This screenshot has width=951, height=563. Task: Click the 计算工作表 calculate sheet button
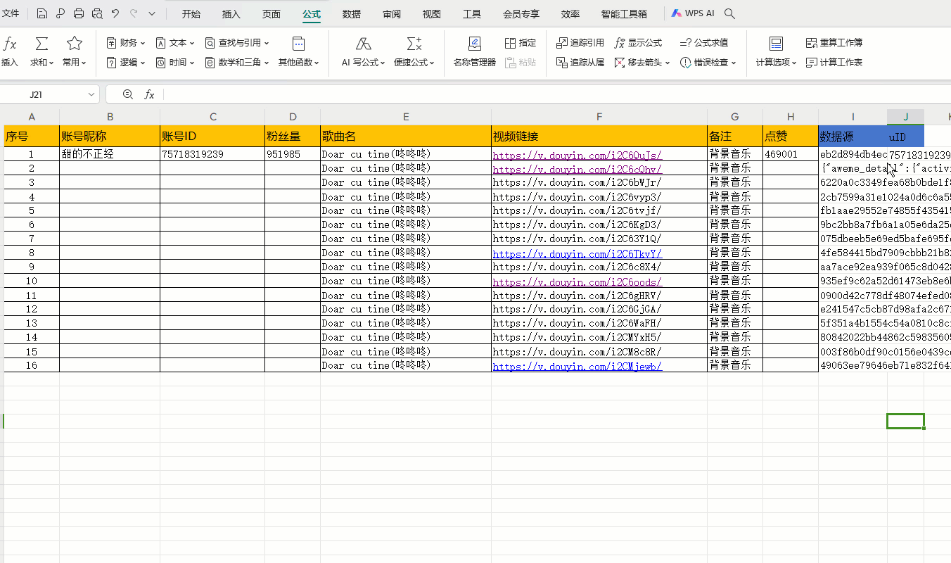(834, 63)
